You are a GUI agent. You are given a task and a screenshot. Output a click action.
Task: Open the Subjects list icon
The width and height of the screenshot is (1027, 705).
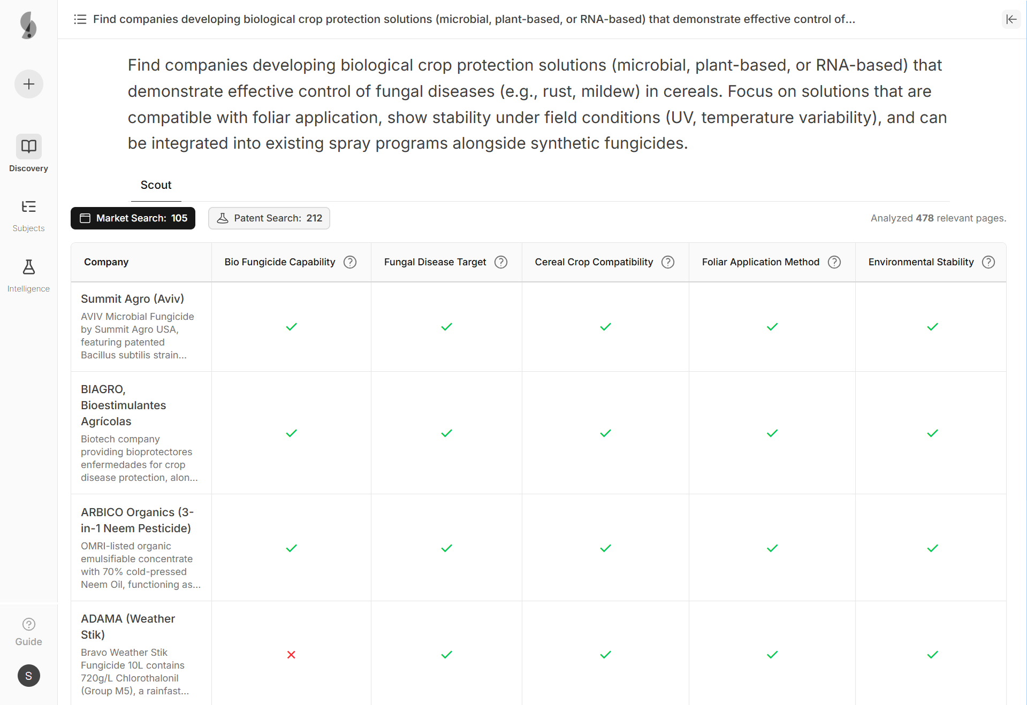(29, 206)
